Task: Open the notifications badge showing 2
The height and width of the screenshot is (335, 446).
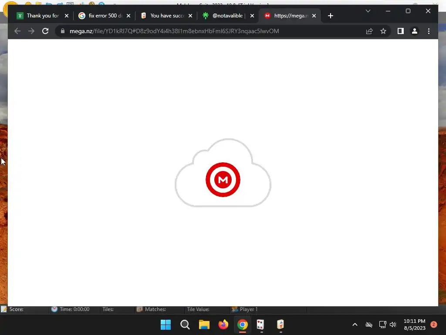Action: tap(434, 325)
